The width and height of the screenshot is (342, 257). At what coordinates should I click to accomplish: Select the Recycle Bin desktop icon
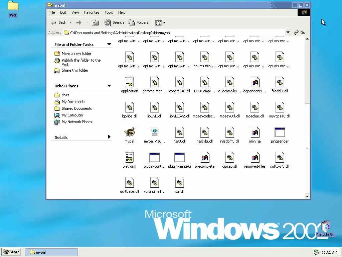(325, 229)
